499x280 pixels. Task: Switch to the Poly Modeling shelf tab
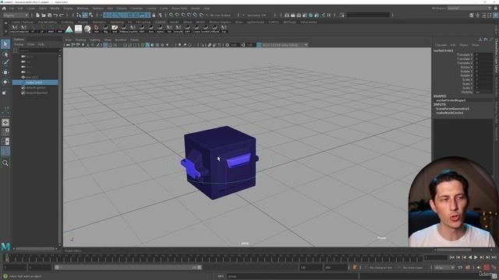coord(48,22)
